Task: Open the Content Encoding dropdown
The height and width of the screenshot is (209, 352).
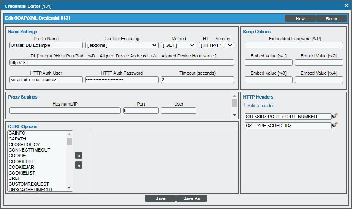Action: click(x=122, y=45)
